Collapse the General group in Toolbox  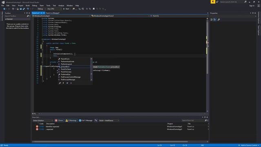point(6,19)
